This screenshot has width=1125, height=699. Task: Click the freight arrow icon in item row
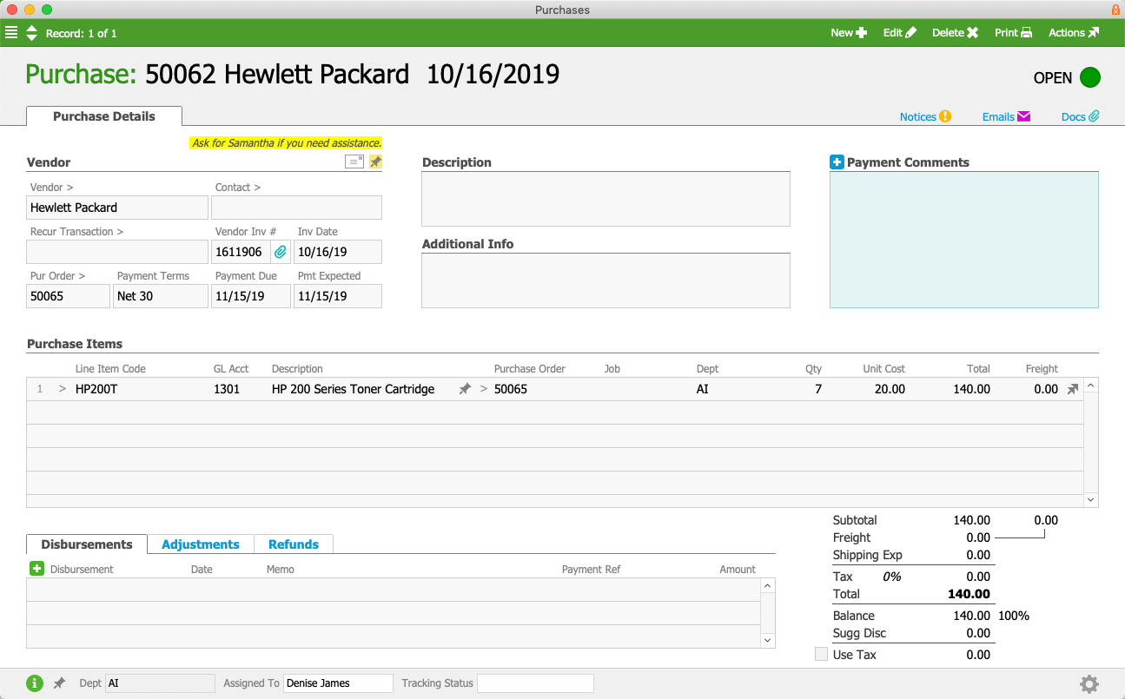[1073, 389]
